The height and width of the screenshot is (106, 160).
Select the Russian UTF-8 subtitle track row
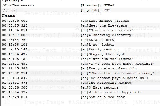pyautogui.click(x=18, y=5)
